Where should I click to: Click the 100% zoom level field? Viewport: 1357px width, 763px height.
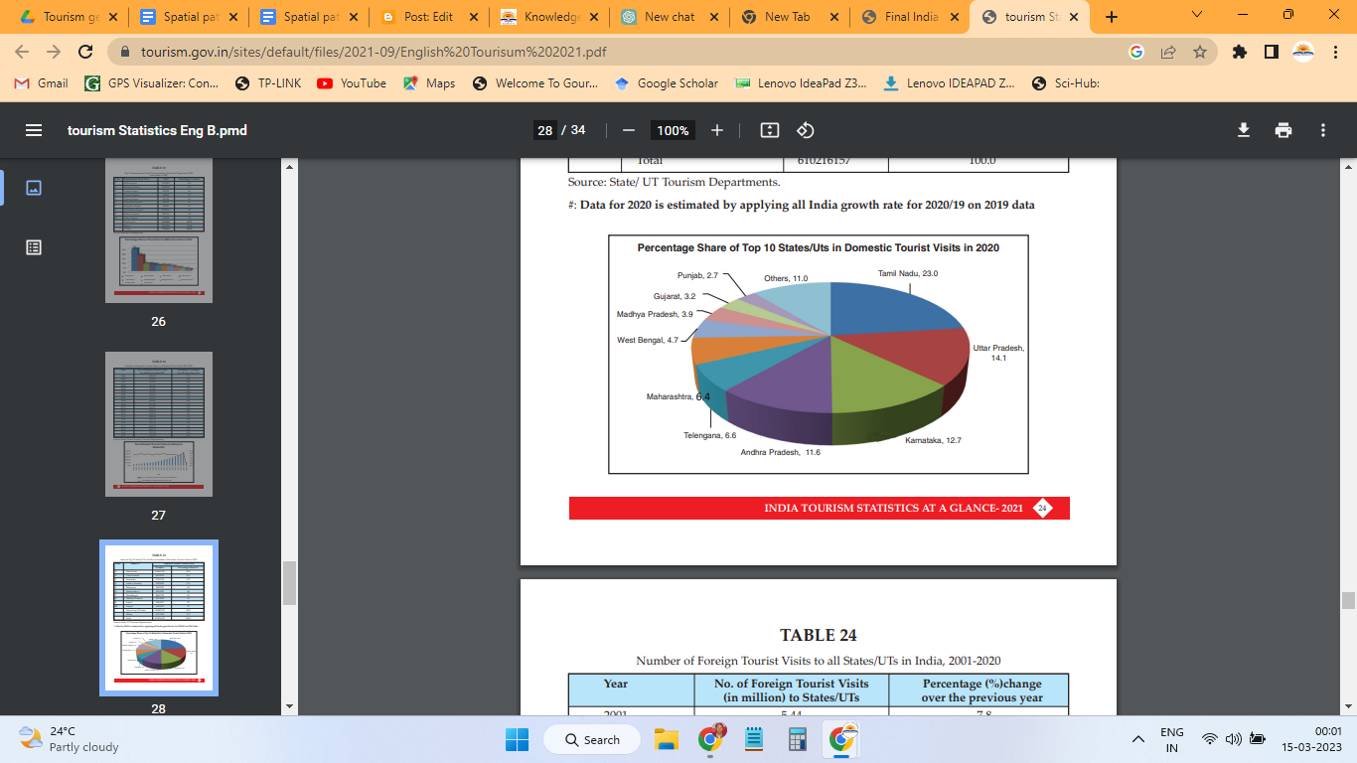pyautogui.click(x=673, y=130)
